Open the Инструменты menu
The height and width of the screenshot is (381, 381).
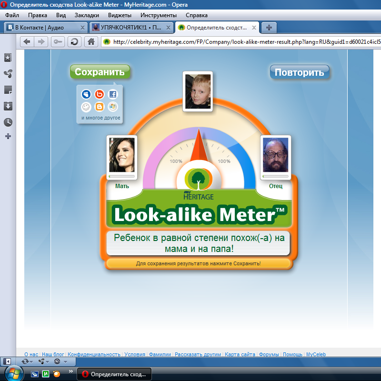tap(159, 15)
